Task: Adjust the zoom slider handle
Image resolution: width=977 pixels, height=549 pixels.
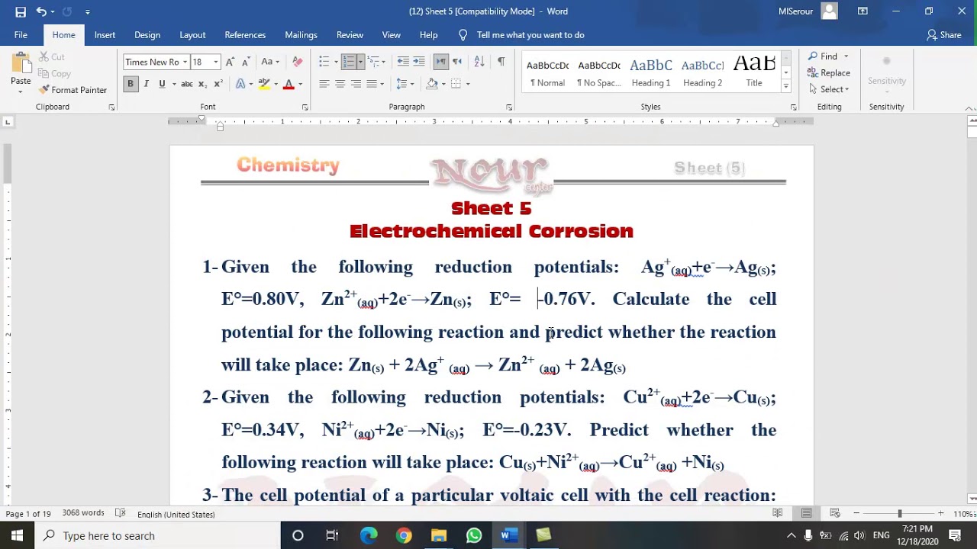Action: (x=899, y=514)
